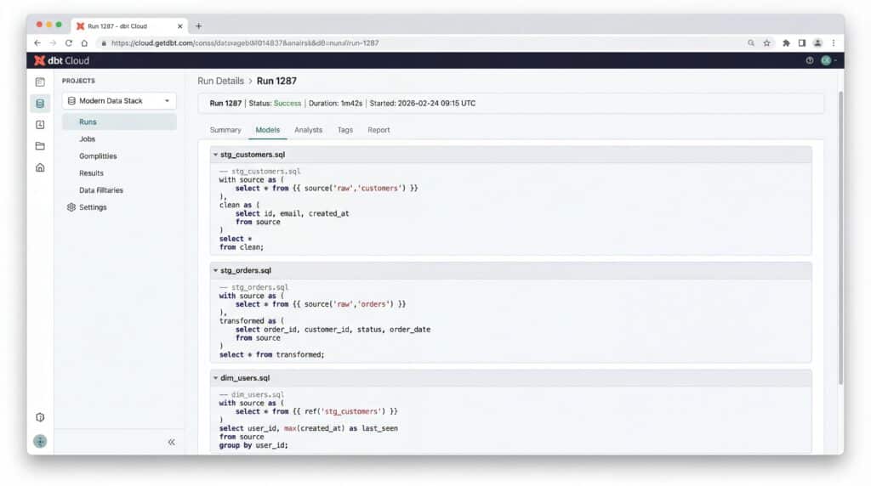Open the account avatar in header
The width and height of the screenshot is (871, 486).
(826, 60)
